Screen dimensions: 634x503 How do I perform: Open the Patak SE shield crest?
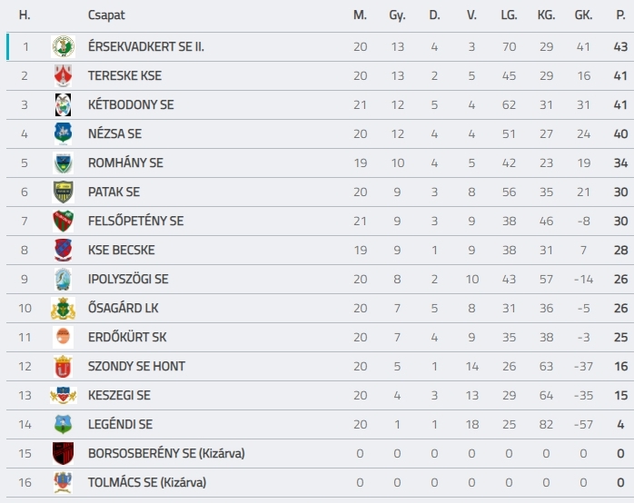[63, 192]
